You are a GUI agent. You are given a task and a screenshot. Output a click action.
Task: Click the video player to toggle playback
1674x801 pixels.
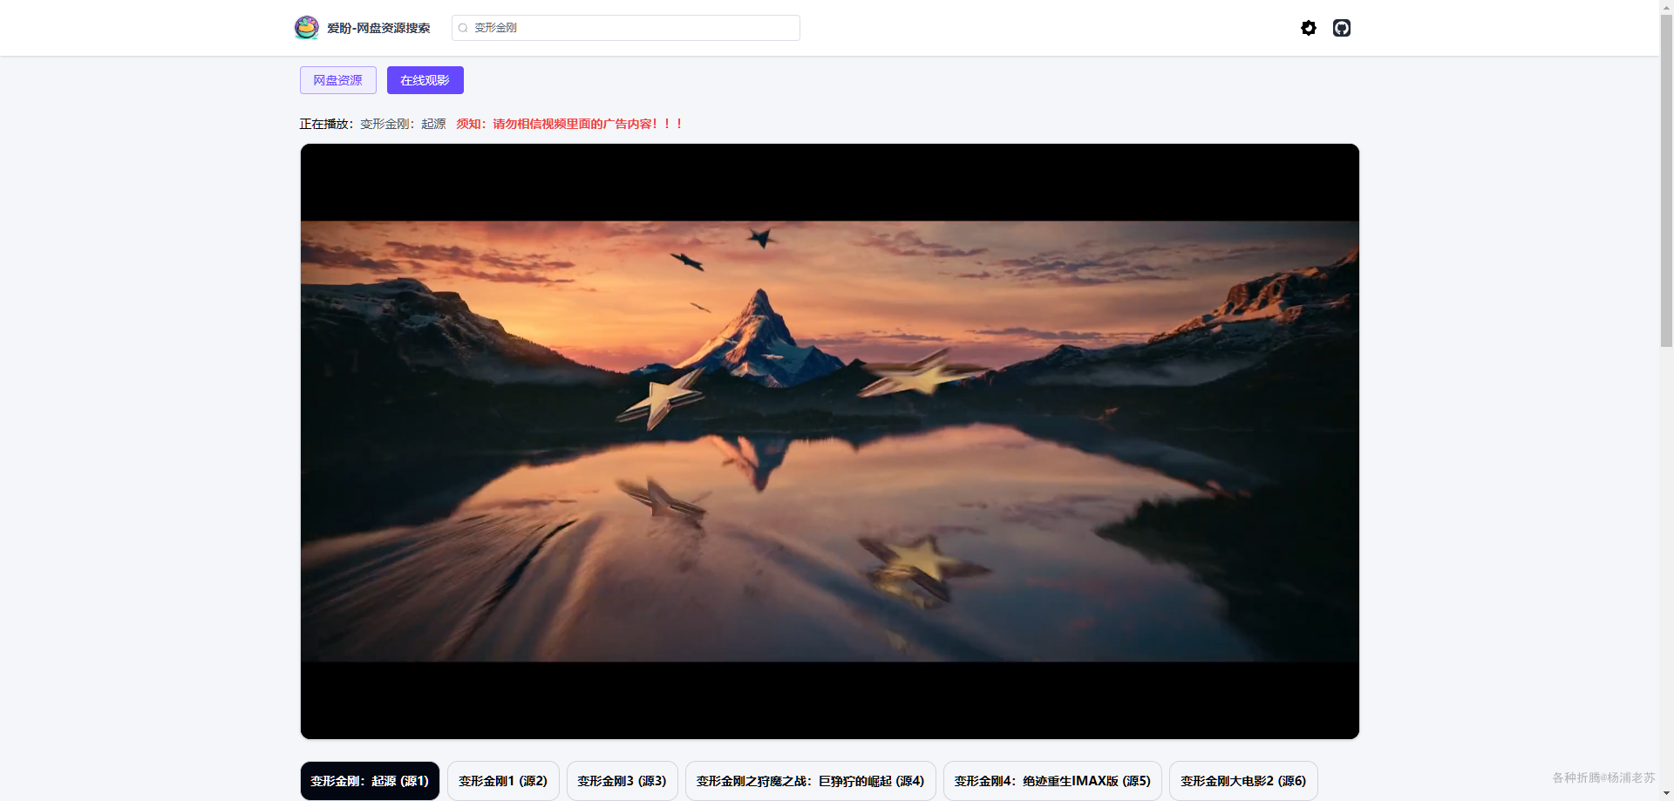pos(830,441)
